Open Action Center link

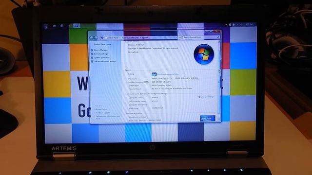[101, 109]
